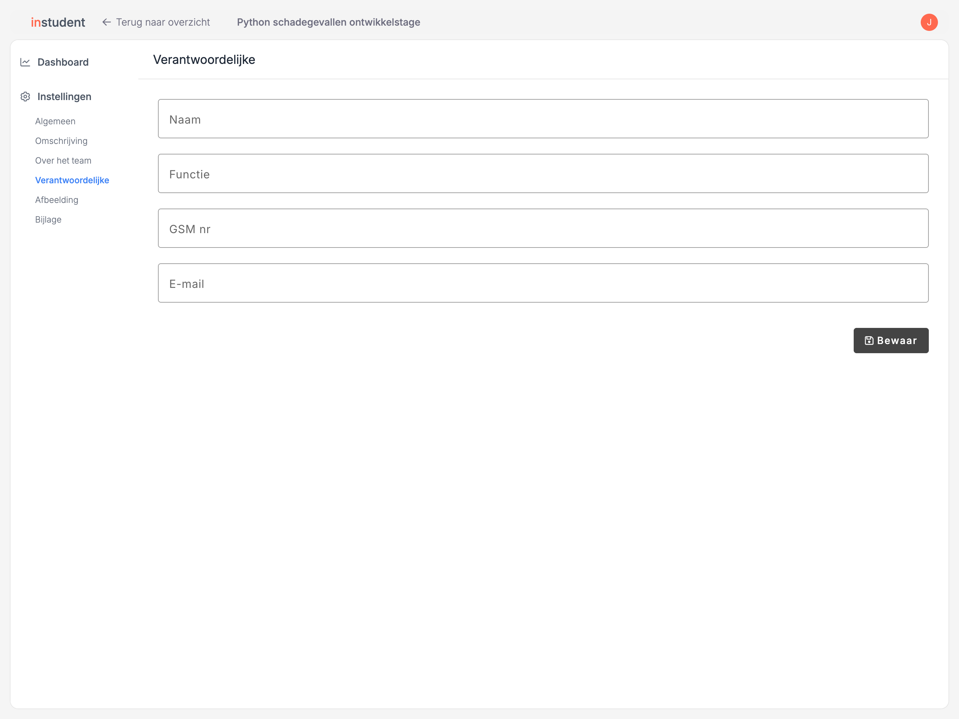Select Verantwoordelijke in sidebar

[72, 180]
